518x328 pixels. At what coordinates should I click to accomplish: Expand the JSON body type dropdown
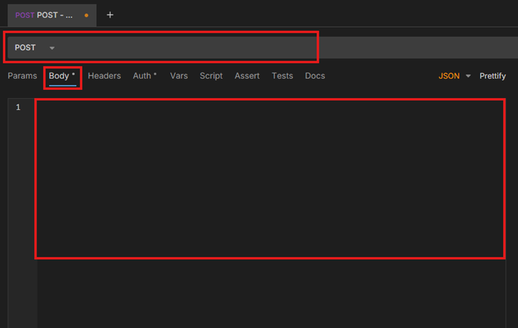coord(449,76)
